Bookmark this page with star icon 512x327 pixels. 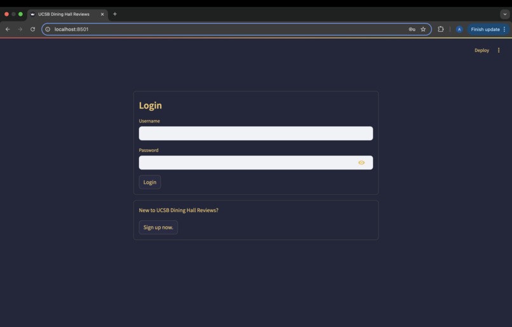point(423,29)
